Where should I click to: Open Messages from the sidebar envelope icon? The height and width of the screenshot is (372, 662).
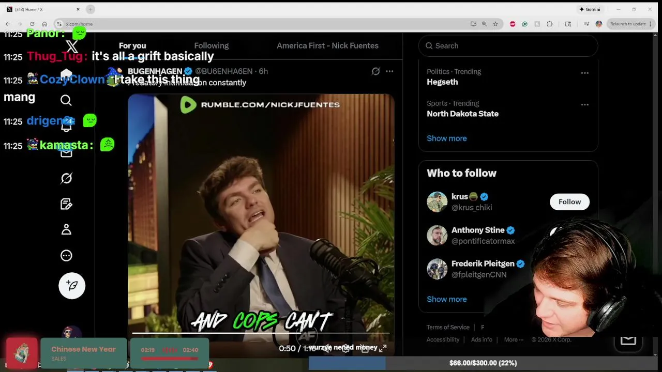point(66,152)
